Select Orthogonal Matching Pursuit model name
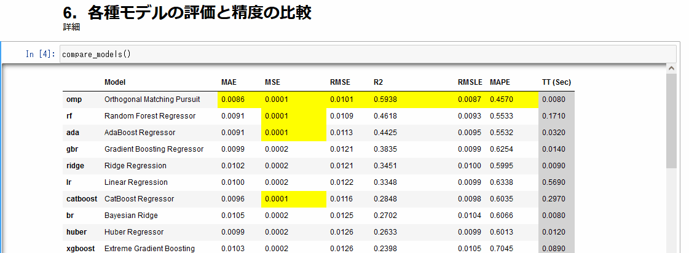 tap(152, 99)
